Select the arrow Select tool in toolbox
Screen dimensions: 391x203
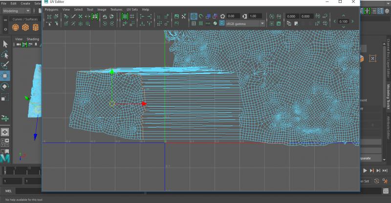click(x=5, y=44)
